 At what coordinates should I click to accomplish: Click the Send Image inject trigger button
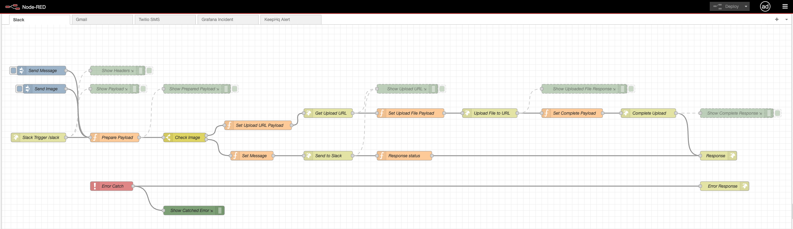[20, 89]
